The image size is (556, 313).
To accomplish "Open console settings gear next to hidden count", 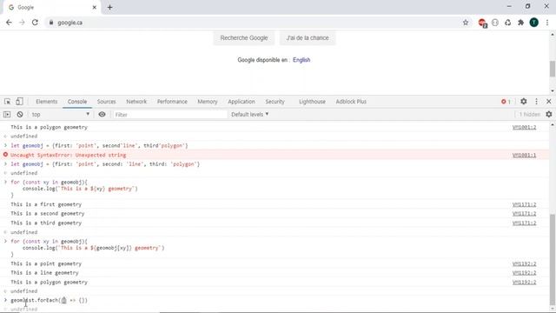I will [549, 114].
